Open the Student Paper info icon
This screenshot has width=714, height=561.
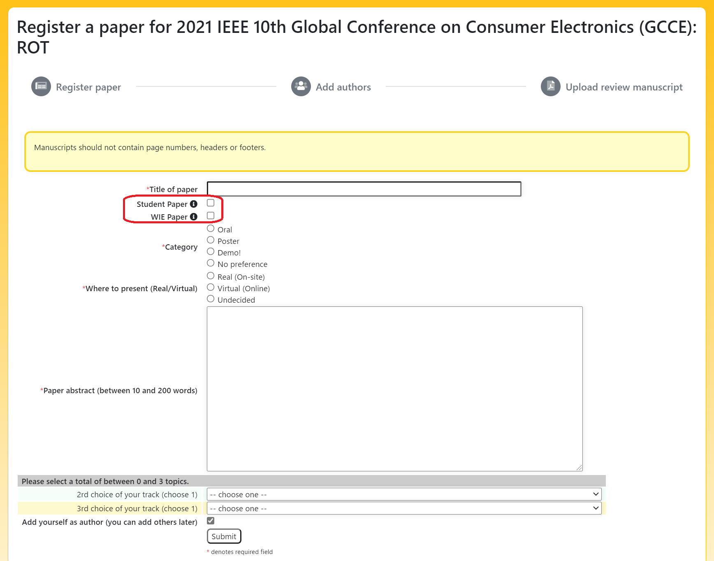click(194, 204)
